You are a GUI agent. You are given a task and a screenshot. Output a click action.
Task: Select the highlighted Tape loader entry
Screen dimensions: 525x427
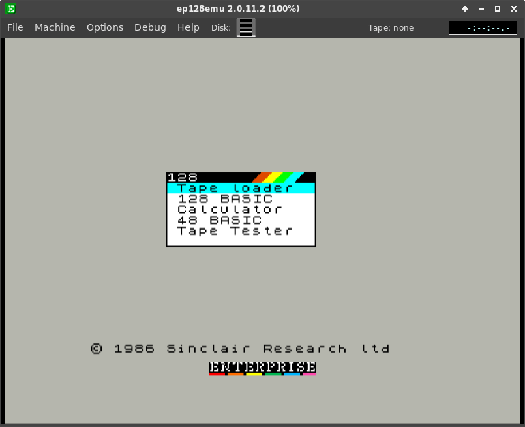pos(241,188)
